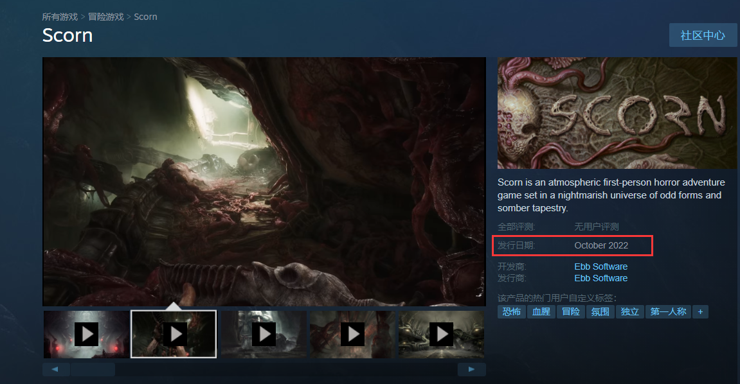Click the large Scorn page title
This screenshot has height=384, width=740.
(x=68, y=35)
